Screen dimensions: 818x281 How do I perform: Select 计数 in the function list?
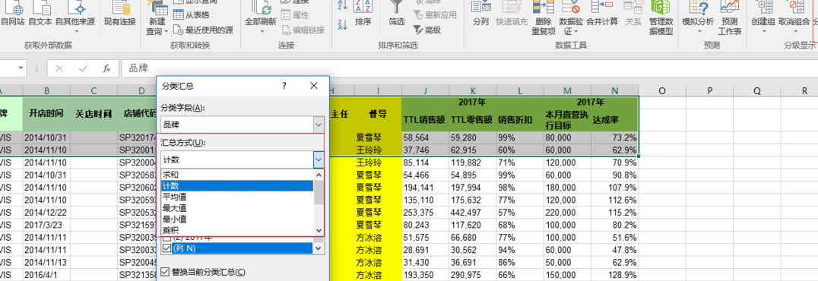pyautogui.click(x=237, y=185)
